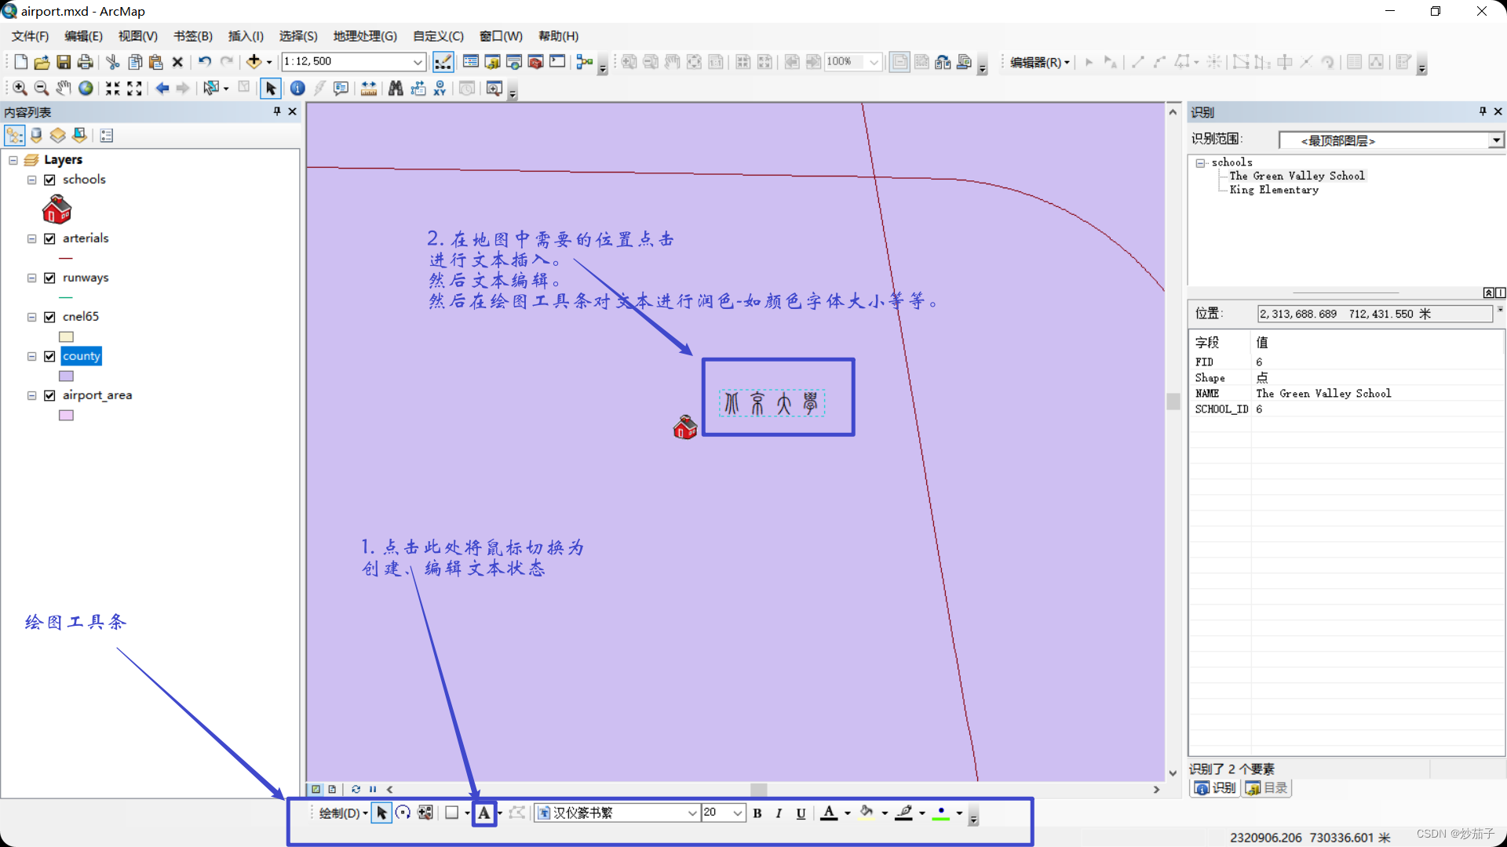Click the Add Data button icon
Viewport: 1507px width, 847px height.
pyautogui.click(x=254, y=62)
